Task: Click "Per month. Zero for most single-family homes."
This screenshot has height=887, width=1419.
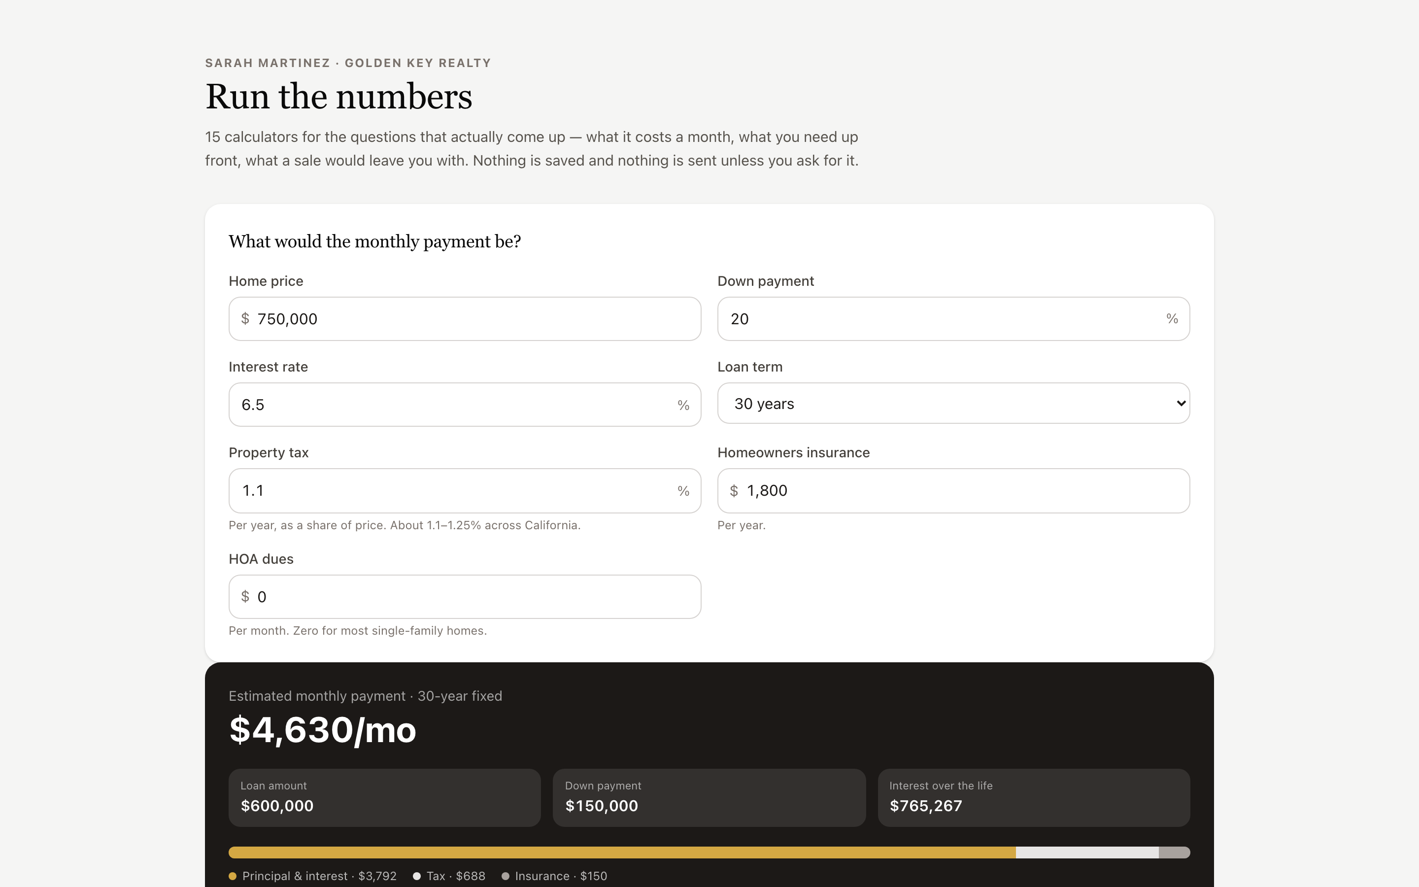Action: 358,631
